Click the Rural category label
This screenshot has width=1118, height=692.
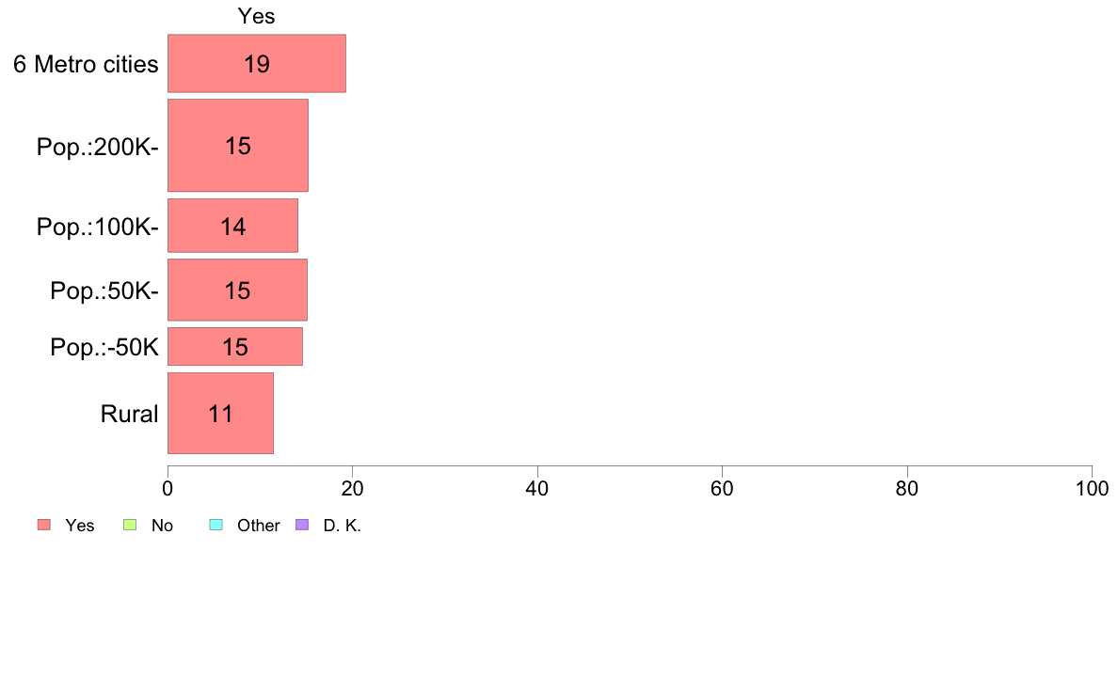pos(129,414)
